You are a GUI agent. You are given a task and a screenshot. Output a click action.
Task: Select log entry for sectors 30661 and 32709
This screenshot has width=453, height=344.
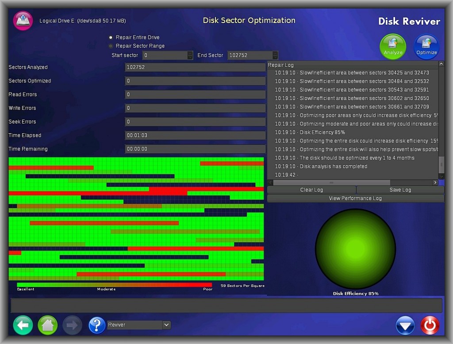352,107
